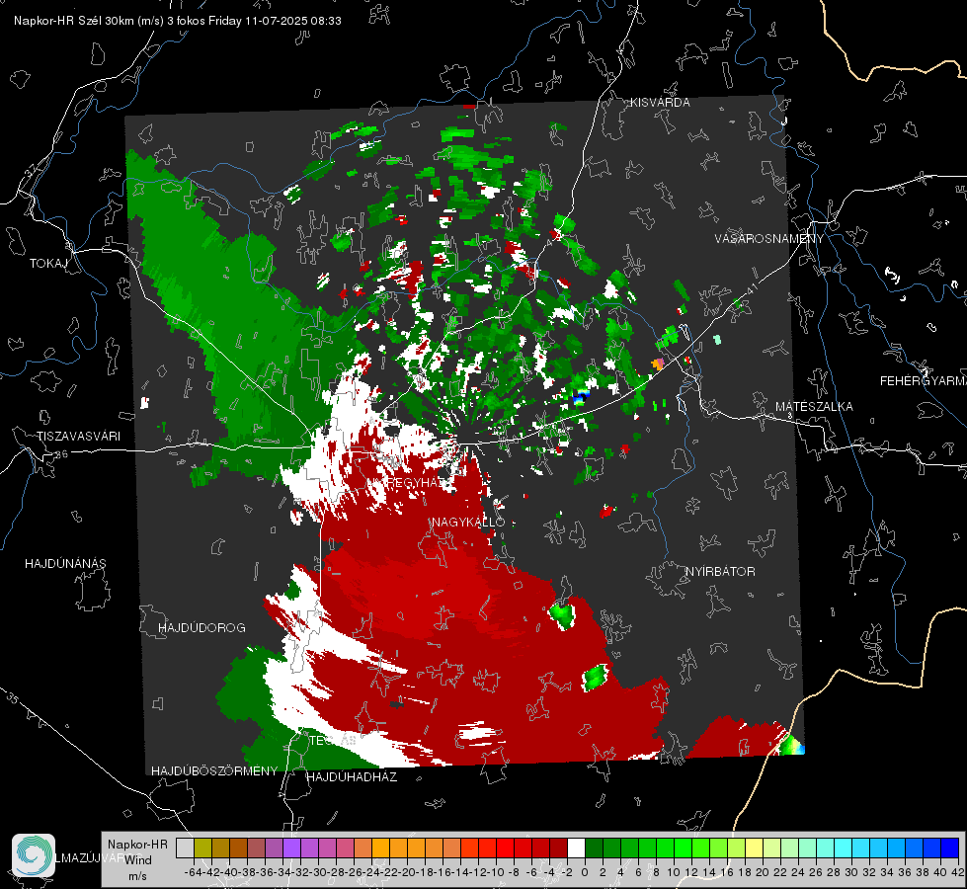Click the HAJDÚNÁNÁS city label
This screenshot has width=967, height=889.
point(65,563)
